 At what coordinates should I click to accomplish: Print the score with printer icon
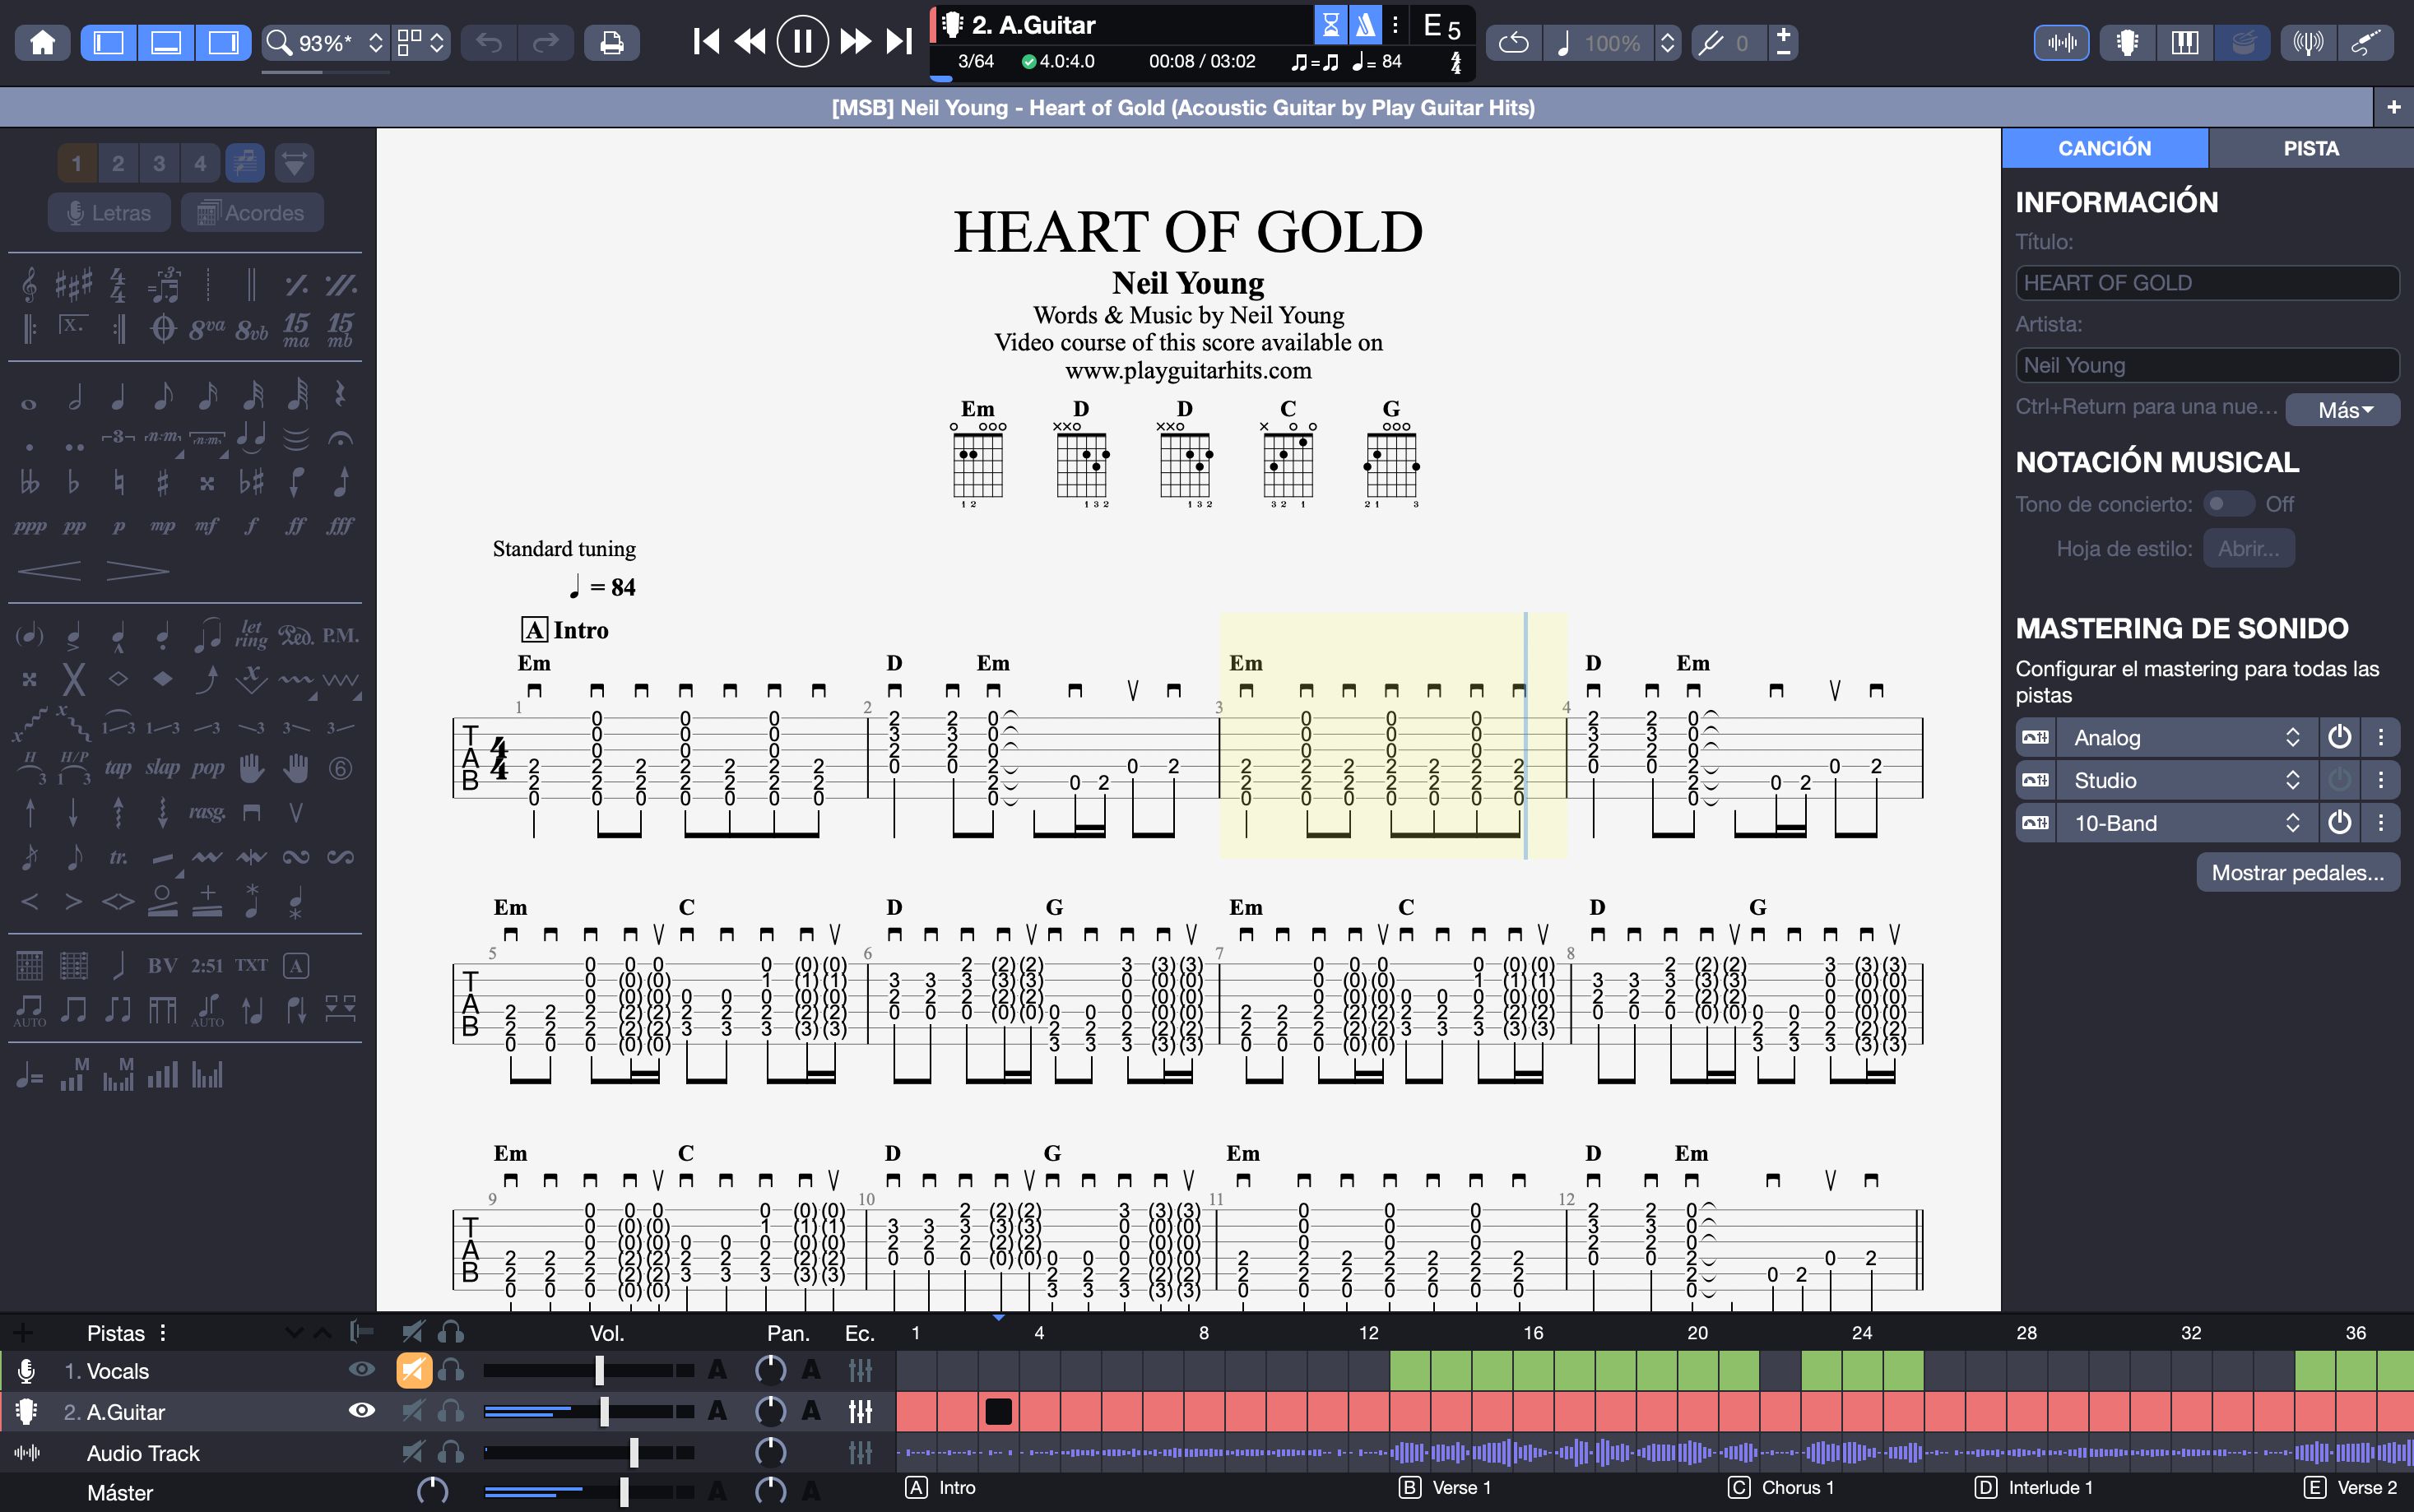611,43
